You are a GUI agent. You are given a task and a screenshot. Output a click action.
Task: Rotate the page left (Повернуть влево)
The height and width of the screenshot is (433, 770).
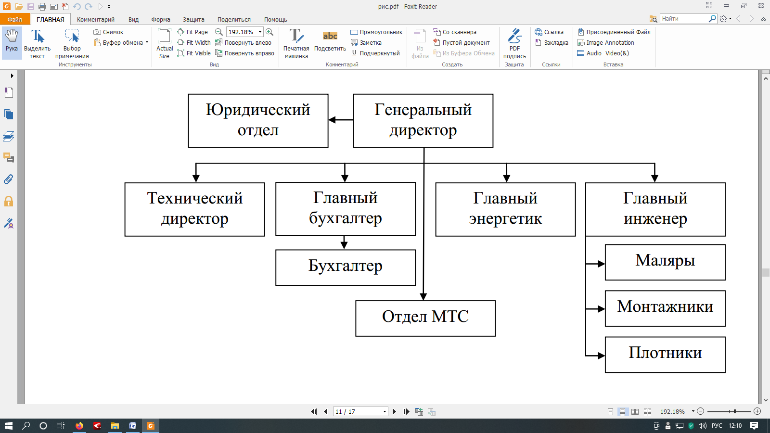coord(244,43)
